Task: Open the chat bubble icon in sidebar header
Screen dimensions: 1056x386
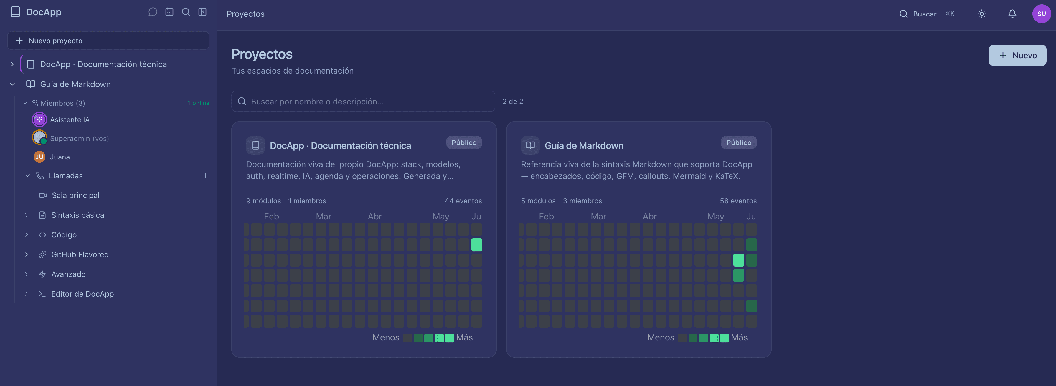Action: click(x=153, y=12)
